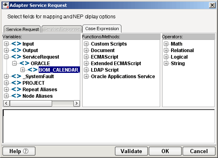
Task: Click the Adapter Service Request title bar icon
Action: (x=6, y=5)
